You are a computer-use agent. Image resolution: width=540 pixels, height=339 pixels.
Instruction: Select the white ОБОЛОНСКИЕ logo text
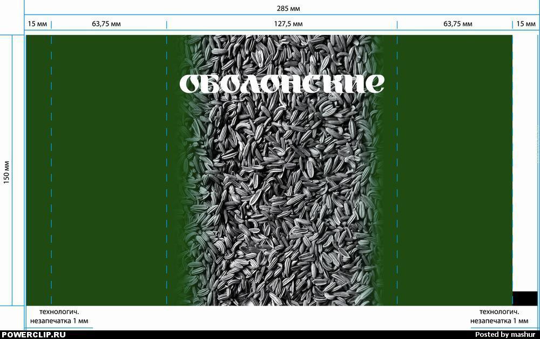click(x=281, y=84)
